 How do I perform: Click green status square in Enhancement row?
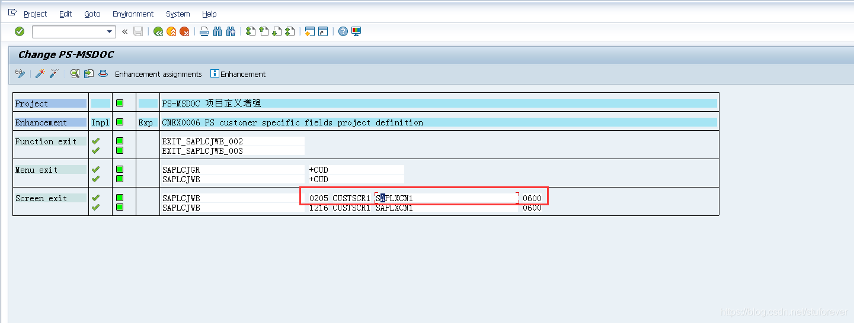[120, 122]
